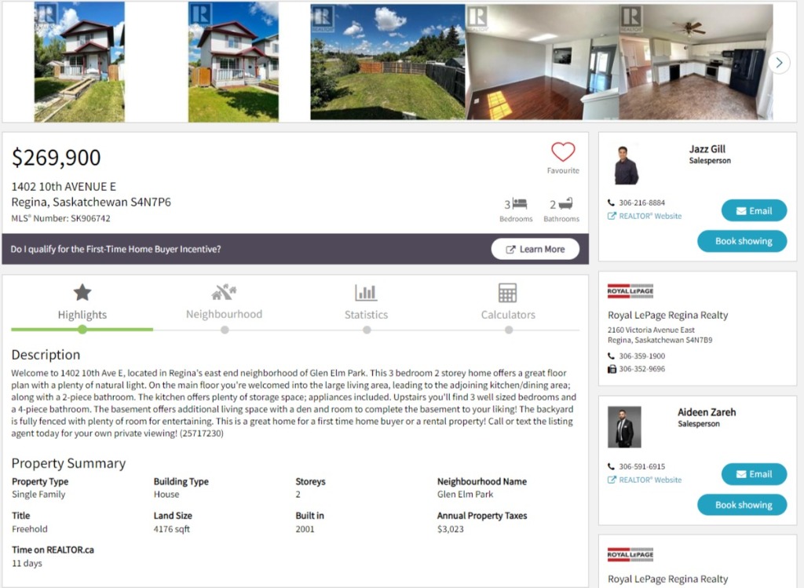Click the Learn More button
Viewport: 804px width, 588px height.
(x=535, y=249)
